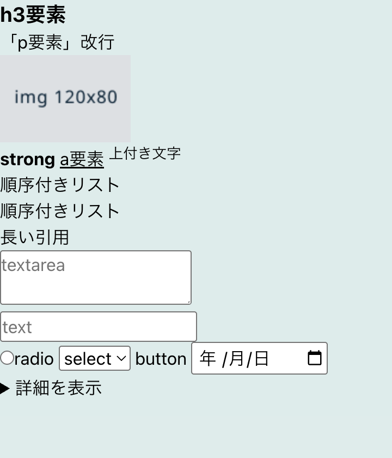Image resolution: width=392 pixels, height=458 pixels.
Task: Expand the 詳細を表示 details section
Action: 58,388
